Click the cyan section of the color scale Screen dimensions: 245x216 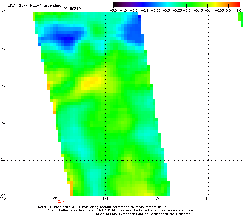point(168,4)
